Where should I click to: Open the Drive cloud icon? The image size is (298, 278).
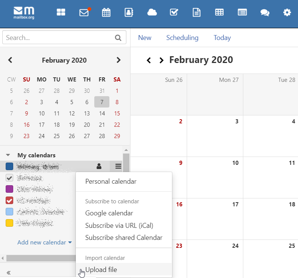[x=152, y=12]
